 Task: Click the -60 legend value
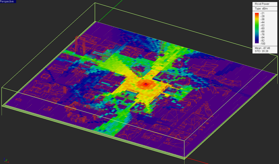263,28
